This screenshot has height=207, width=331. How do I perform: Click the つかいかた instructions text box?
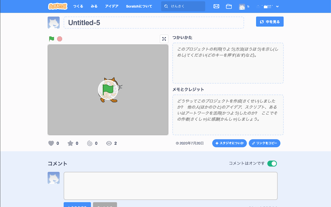pos(228,63)
